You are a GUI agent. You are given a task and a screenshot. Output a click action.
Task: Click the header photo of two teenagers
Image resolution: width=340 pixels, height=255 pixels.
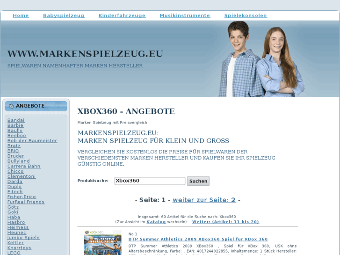[262, 59]
